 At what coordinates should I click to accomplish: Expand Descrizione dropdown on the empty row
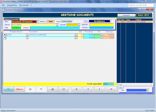click(x=76, y=38)
